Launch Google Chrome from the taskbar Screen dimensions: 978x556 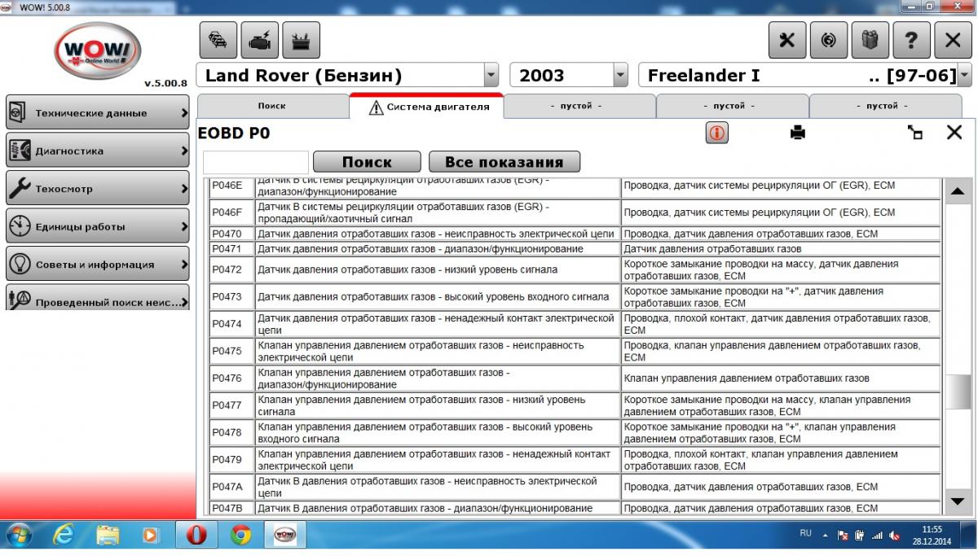pos(240,535)
